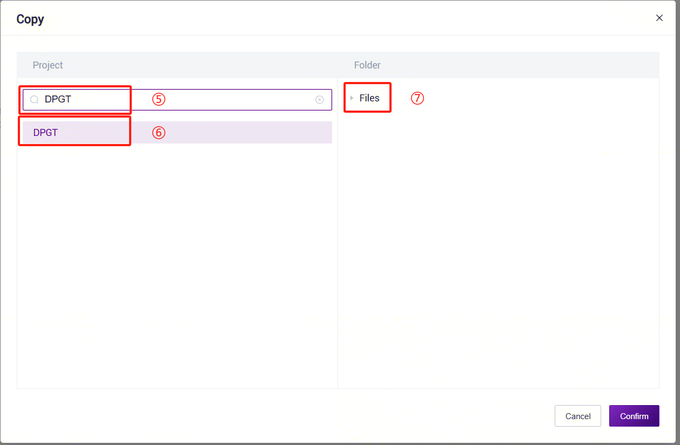
Task: Expand the Files folder arrow
Action: click(x=352, y=98)
